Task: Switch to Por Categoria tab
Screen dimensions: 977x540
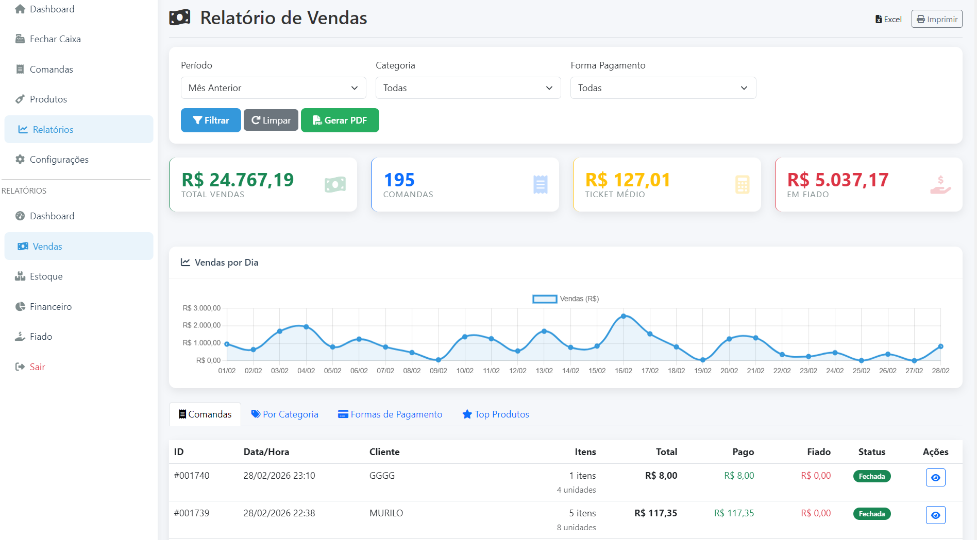Action: (x=284, y=414)
